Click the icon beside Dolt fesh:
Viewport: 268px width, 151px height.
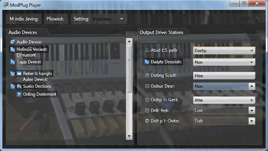coord(147,110)
